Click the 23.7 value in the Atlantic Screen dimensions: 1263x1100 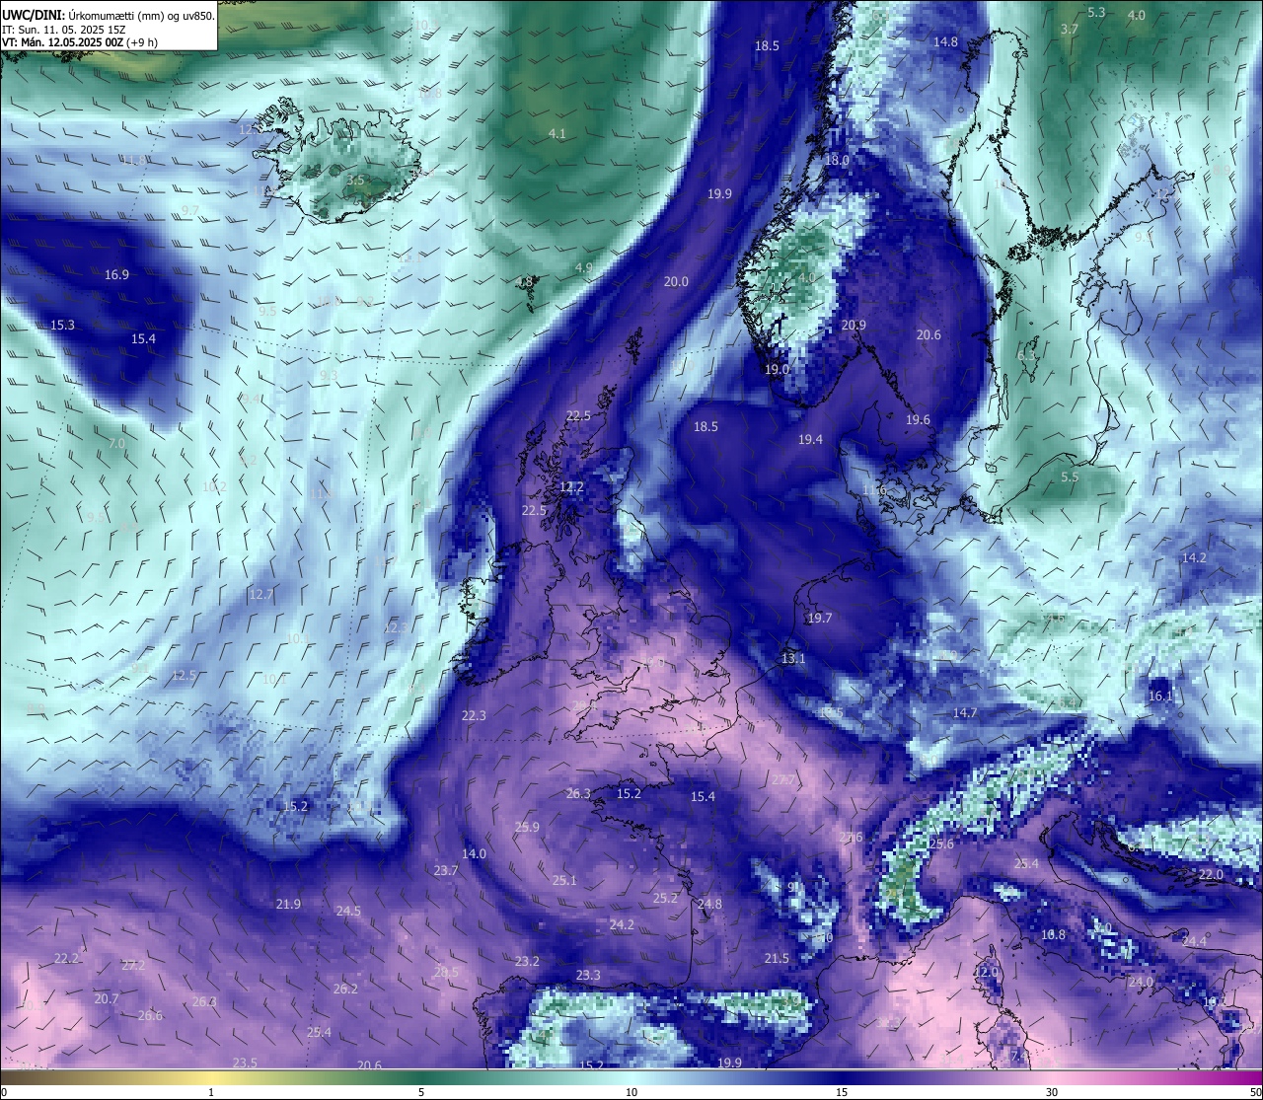tap(446, 870)
